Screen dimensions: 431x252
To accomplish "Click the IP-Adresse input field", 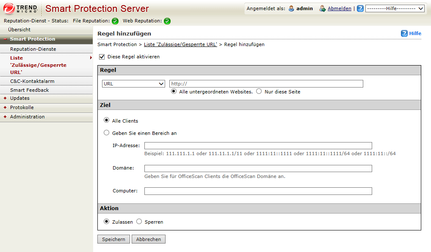I will (x=258, y=146).
